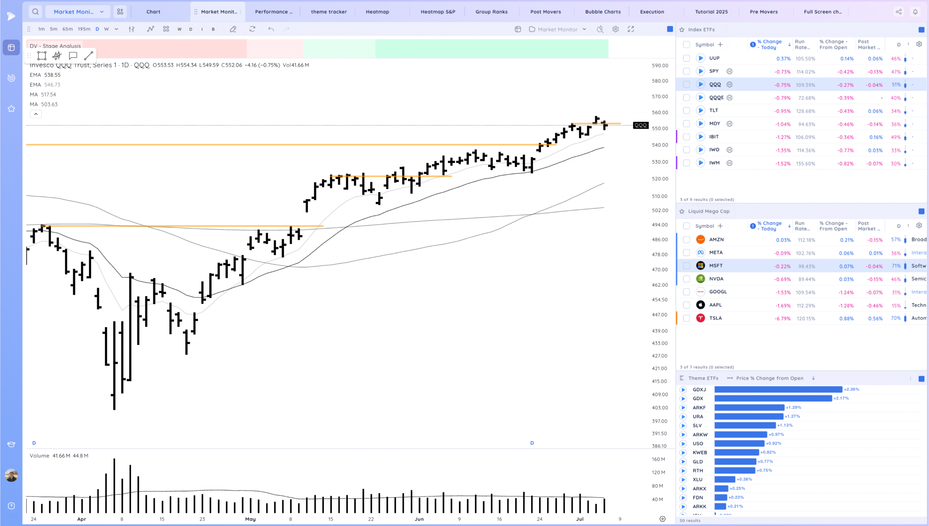
Task: Select the trend line drawing tool
Action: coord(89,56)
